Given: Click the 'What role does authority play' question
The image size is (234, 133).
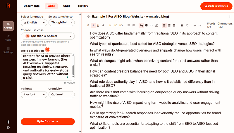Looking at the screenshot, I should pyautogui.click(x=152, y=84).
